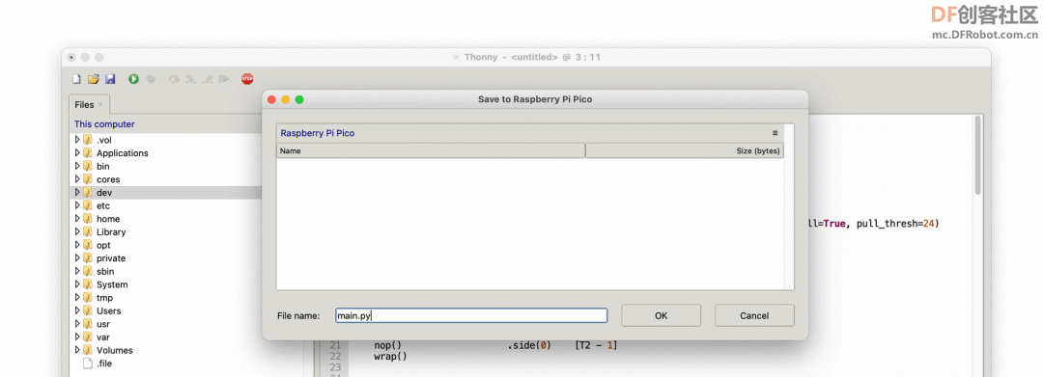Stop the backend with the red STOP icon
Screen dimensions: 1043x377
pos(247,79)
